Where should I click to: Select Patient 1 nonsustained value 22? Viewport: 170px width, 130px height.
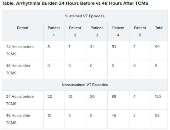(50, 96)
